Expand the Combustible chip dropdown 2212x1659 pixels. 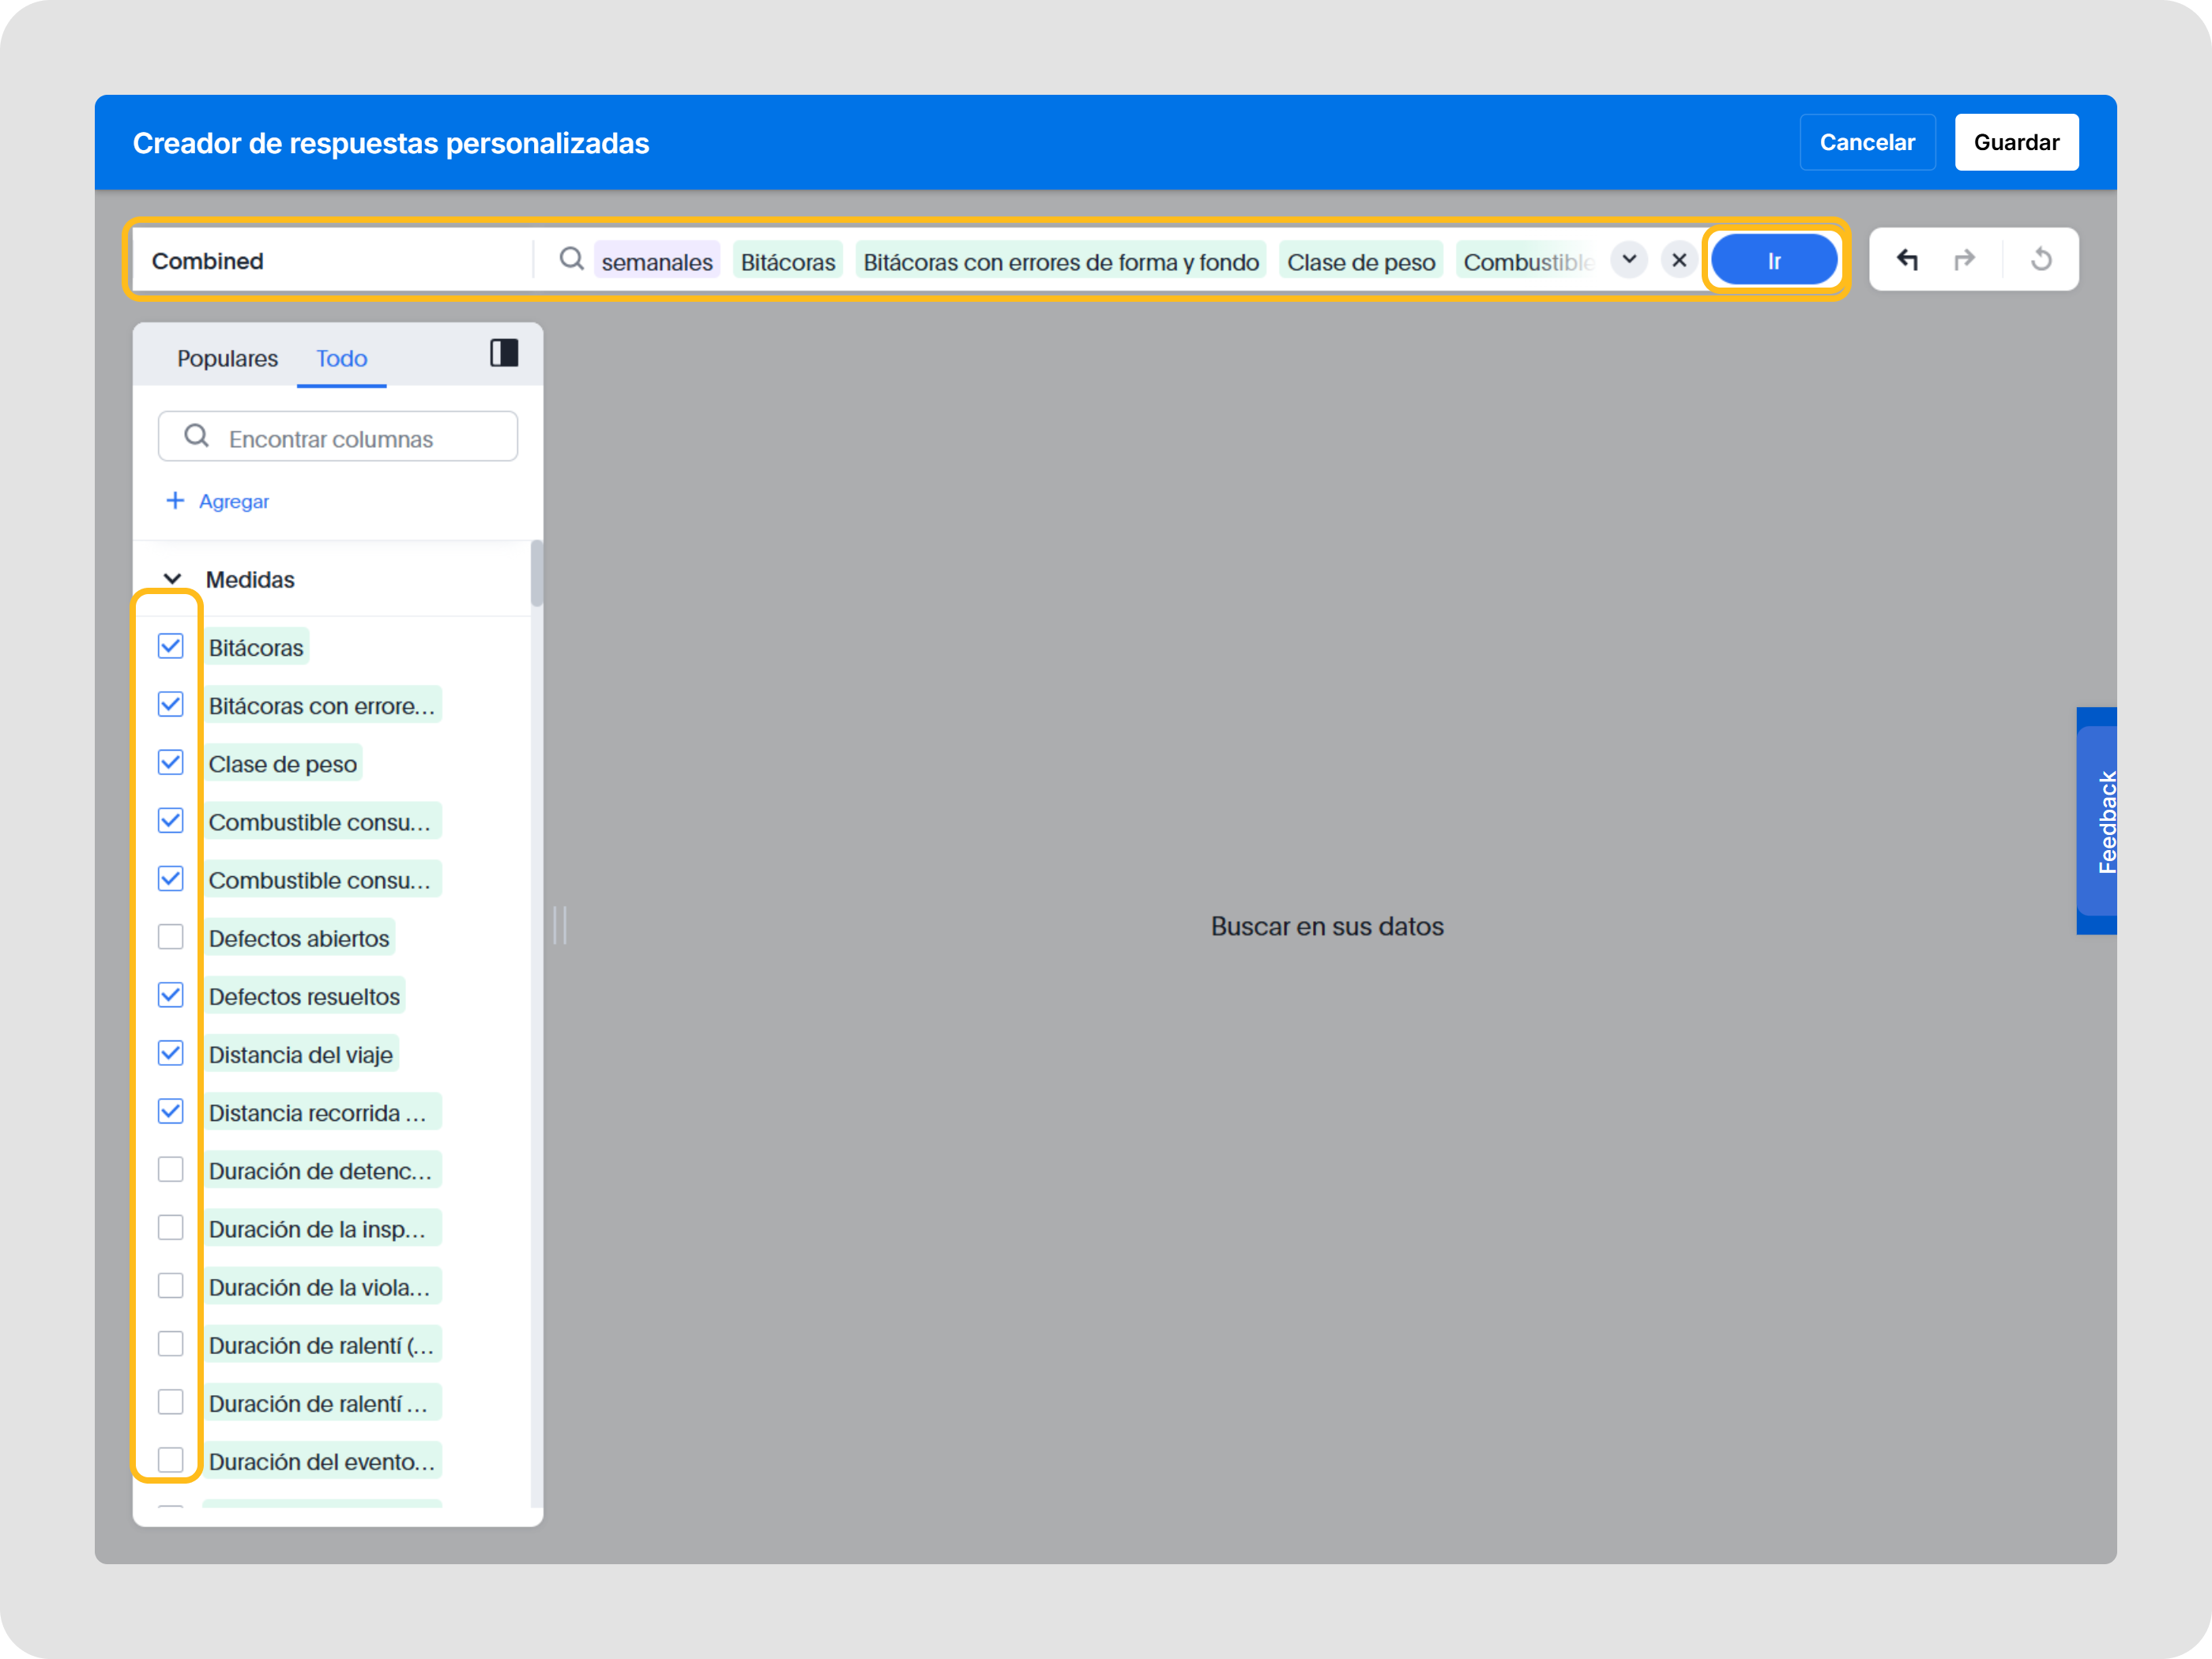pyautogui.click(x=1629, y=259)
